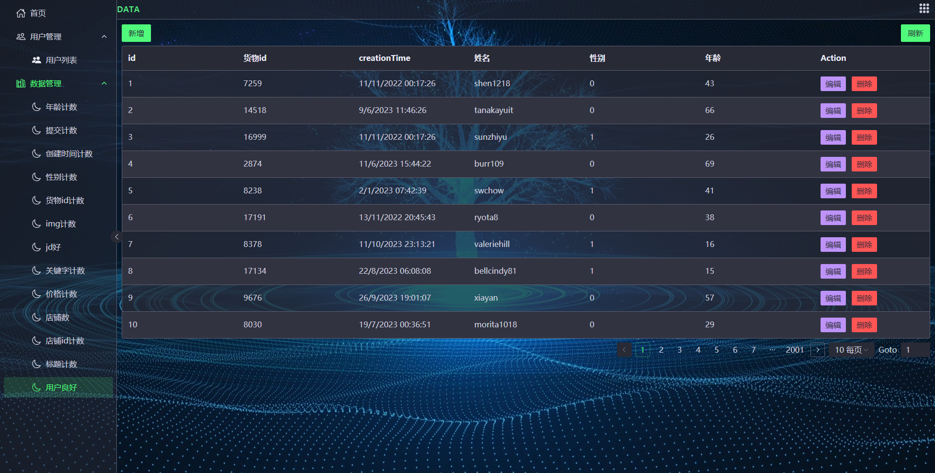Viewport: 935px width, 473px height.
Task: Click the 年龄 column header
Action: click(713, 58)
